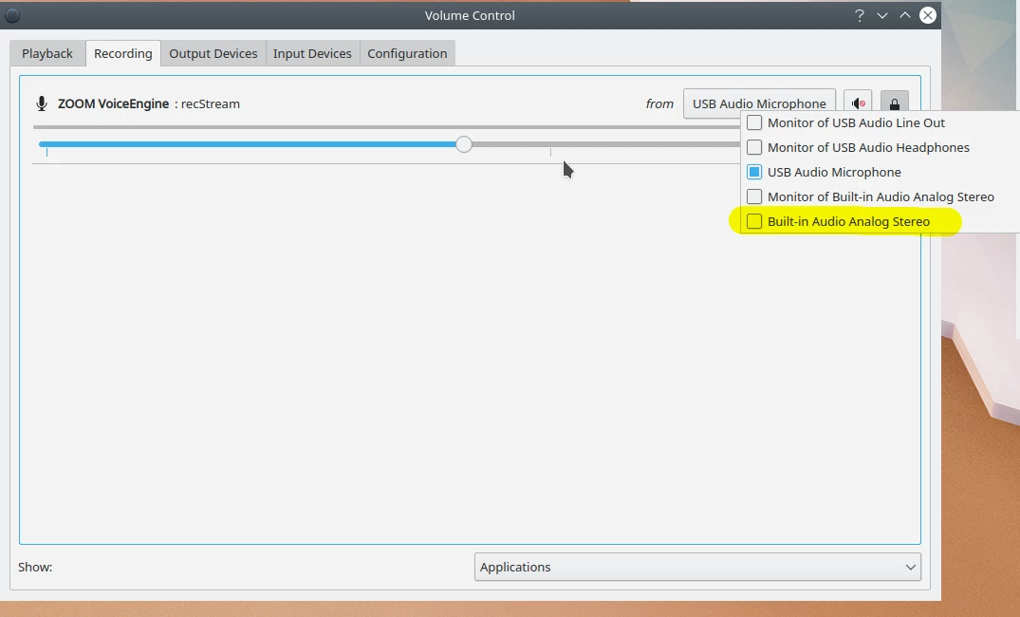The height and width of the screenshot is (617, 1020).
Task: Click the Volume Control window title
Action: click(x=470, y=15)
